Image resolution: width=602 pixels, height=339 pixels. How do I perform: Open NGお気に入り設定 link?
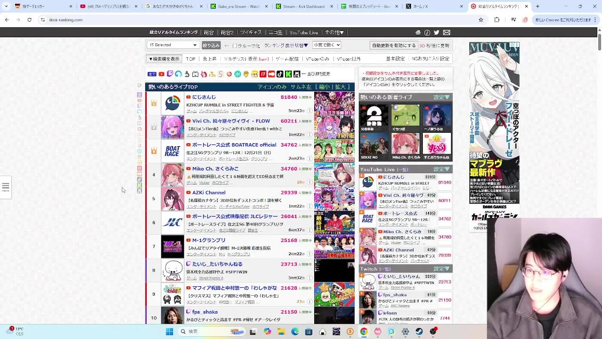pyautogui.click(x=431, y=59)
